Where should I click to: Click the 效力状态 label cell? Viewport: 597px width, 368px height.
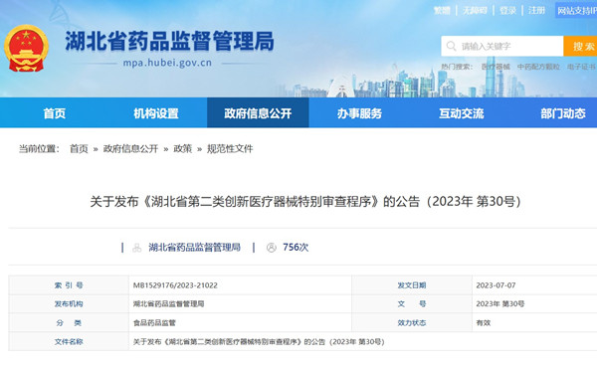tap(412, 322)
